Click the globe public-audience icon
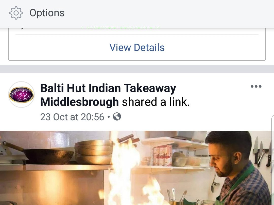The image size is (274, 205). tap(117, 116)
